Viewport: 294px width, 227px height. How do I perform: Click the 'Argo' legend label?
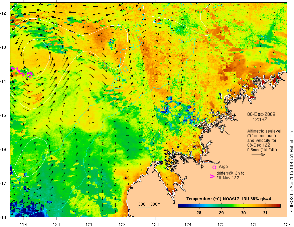click(223, 167)
